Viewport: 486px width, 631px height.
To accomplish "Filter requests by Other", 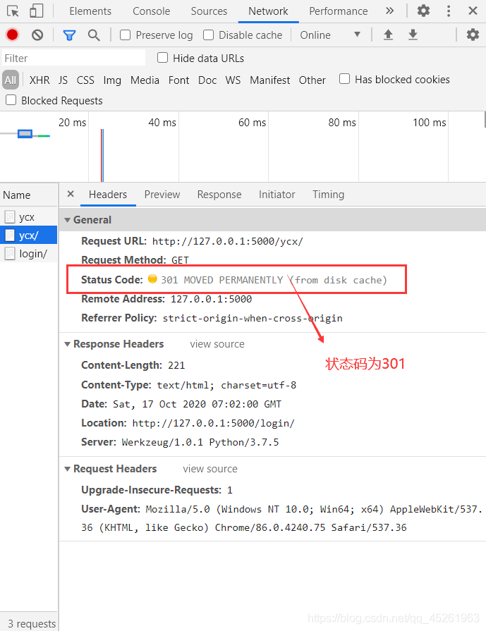I will coord(312,80).
